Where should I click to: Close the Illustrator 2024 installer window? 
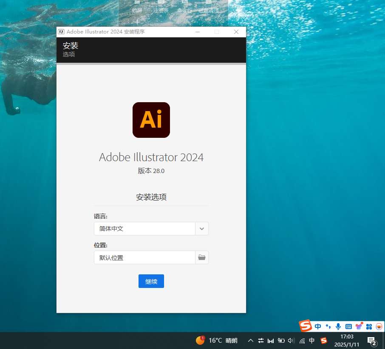[236, 32]
